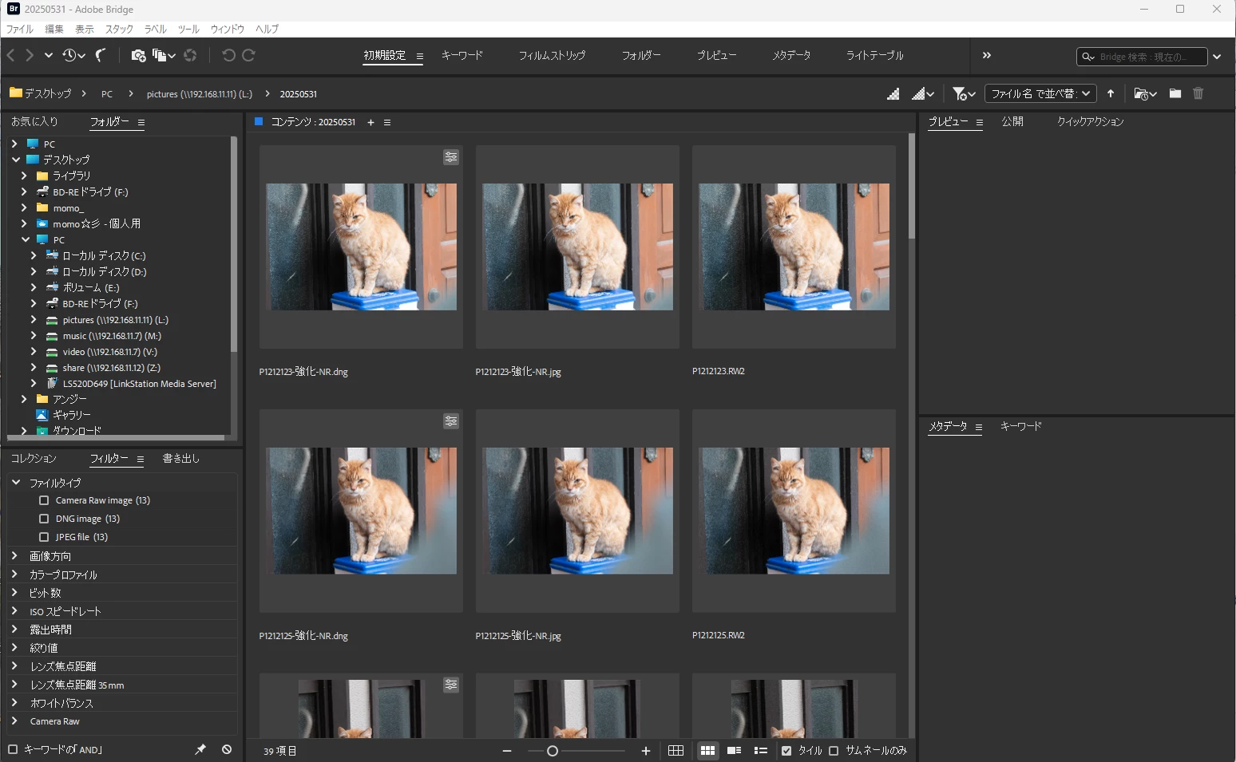Click the refine/batch stack icon
Screen dimensions: 1236x762
point(164,55)
